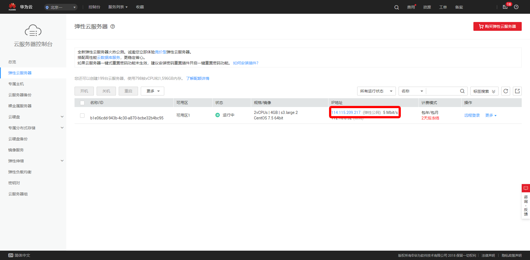Open the 云数据库服务 link
This screenshot has height=260, width=530.
(108, 58)
